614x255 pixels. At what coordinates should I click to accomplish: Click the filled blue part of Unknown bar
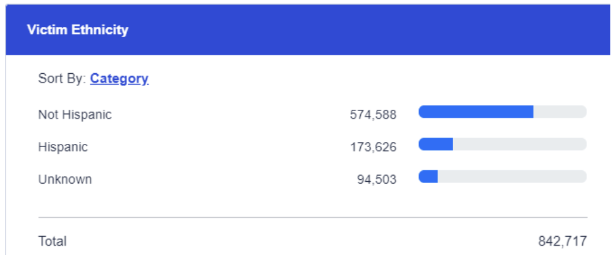428,176
